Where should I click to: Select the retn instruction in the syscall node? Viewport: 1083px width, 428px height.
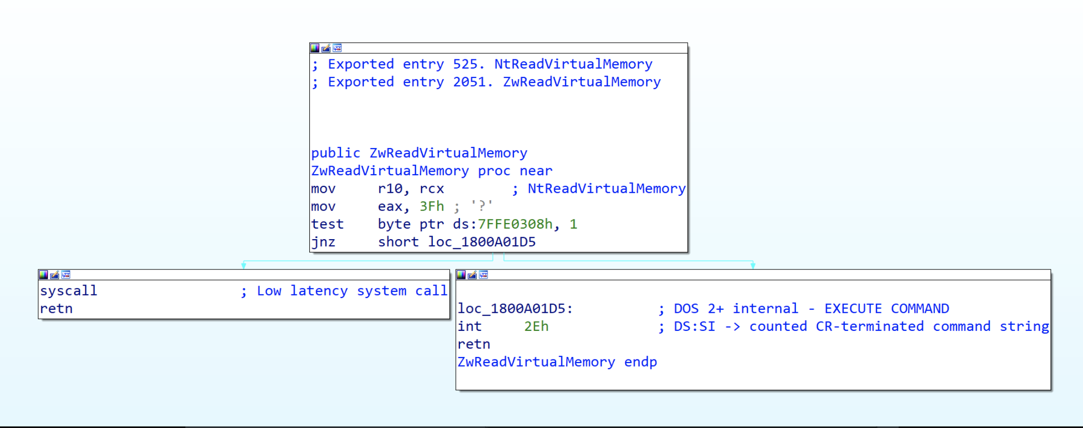[x=56, y=309]
